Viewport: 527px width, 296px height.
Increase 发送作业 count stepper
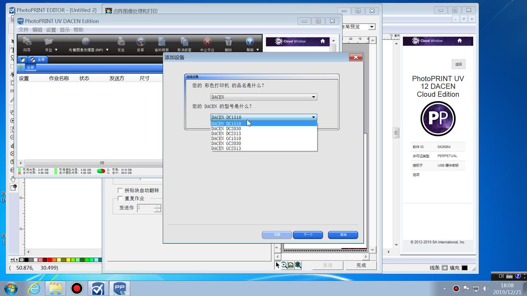point(157,206)
